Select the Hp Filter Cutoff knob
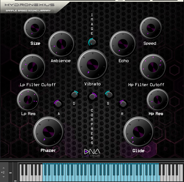Image resolution: width=184 pixels, height=182 pixels. 153,67
